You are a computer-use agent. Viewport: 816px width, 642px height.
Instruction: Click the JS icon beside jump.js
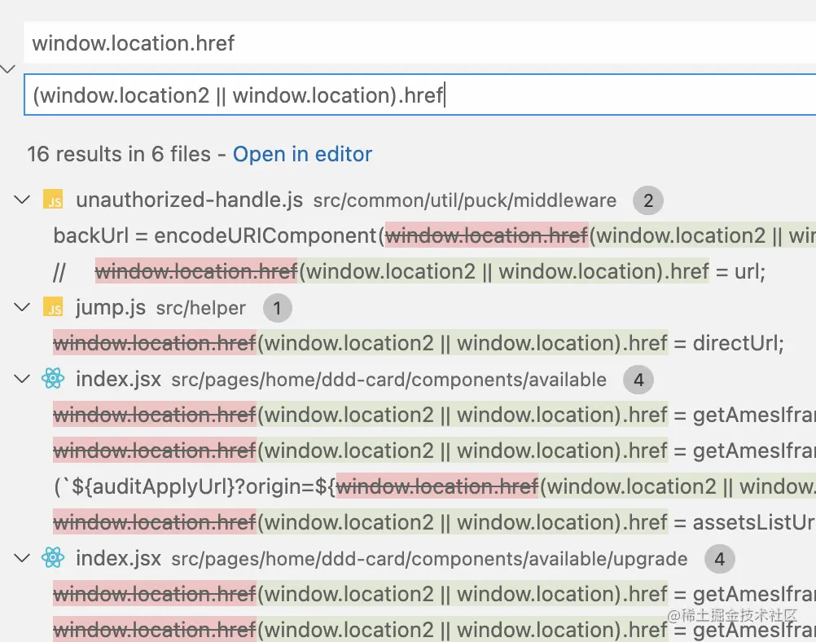coord(53,308)
